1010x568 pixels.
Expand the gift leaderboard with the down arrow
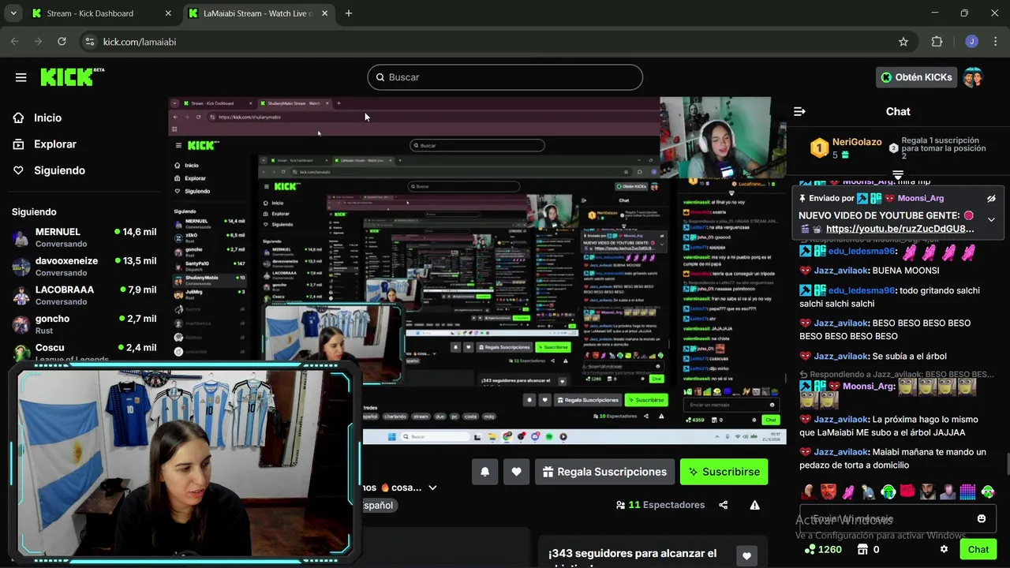tap(898, 174)
